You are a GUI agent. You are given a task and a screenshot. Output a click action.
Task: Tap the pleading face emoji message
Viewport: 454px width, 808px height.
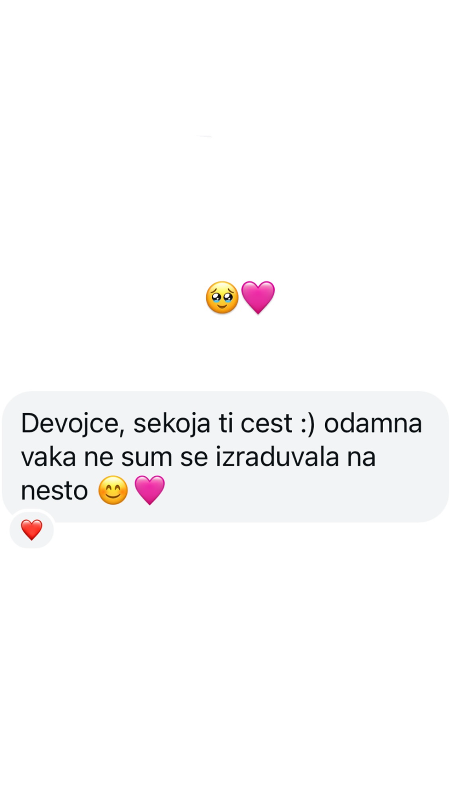click(x=222, y=297)
